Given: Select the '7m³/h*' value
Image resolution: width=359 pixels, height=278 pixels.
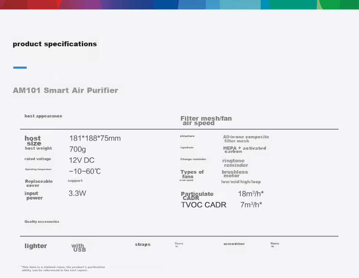Looking at the screenshot, I should [251, 205].
